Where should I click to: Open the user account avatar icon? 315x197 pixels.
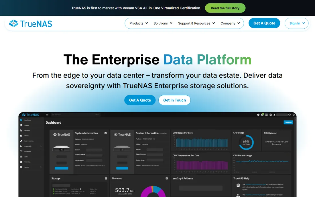[x=290, y=115]
